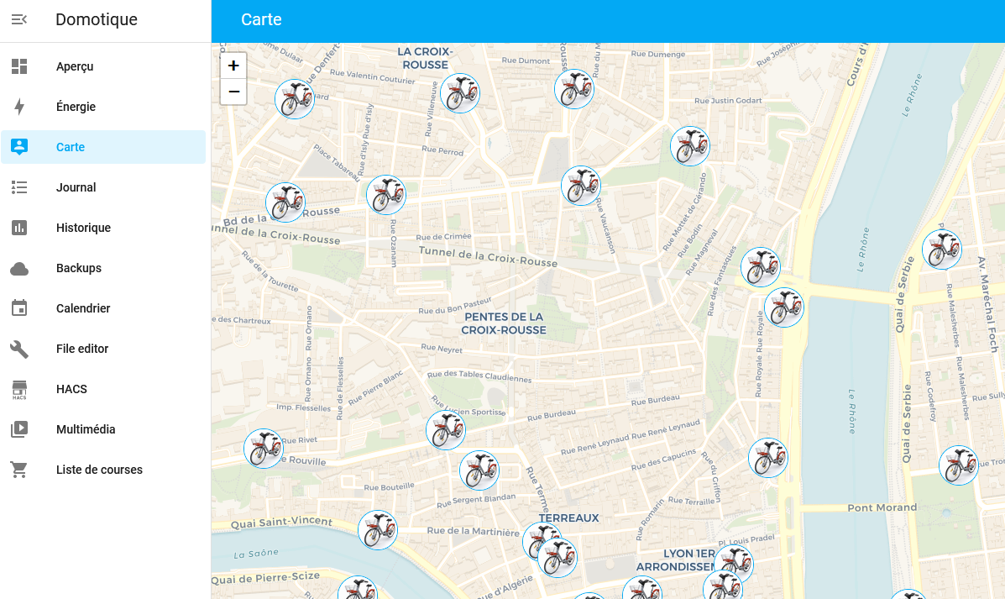Open Historique in the sidebar
1005x599 pixels.
pyautogui.click(x=103, y=228)
